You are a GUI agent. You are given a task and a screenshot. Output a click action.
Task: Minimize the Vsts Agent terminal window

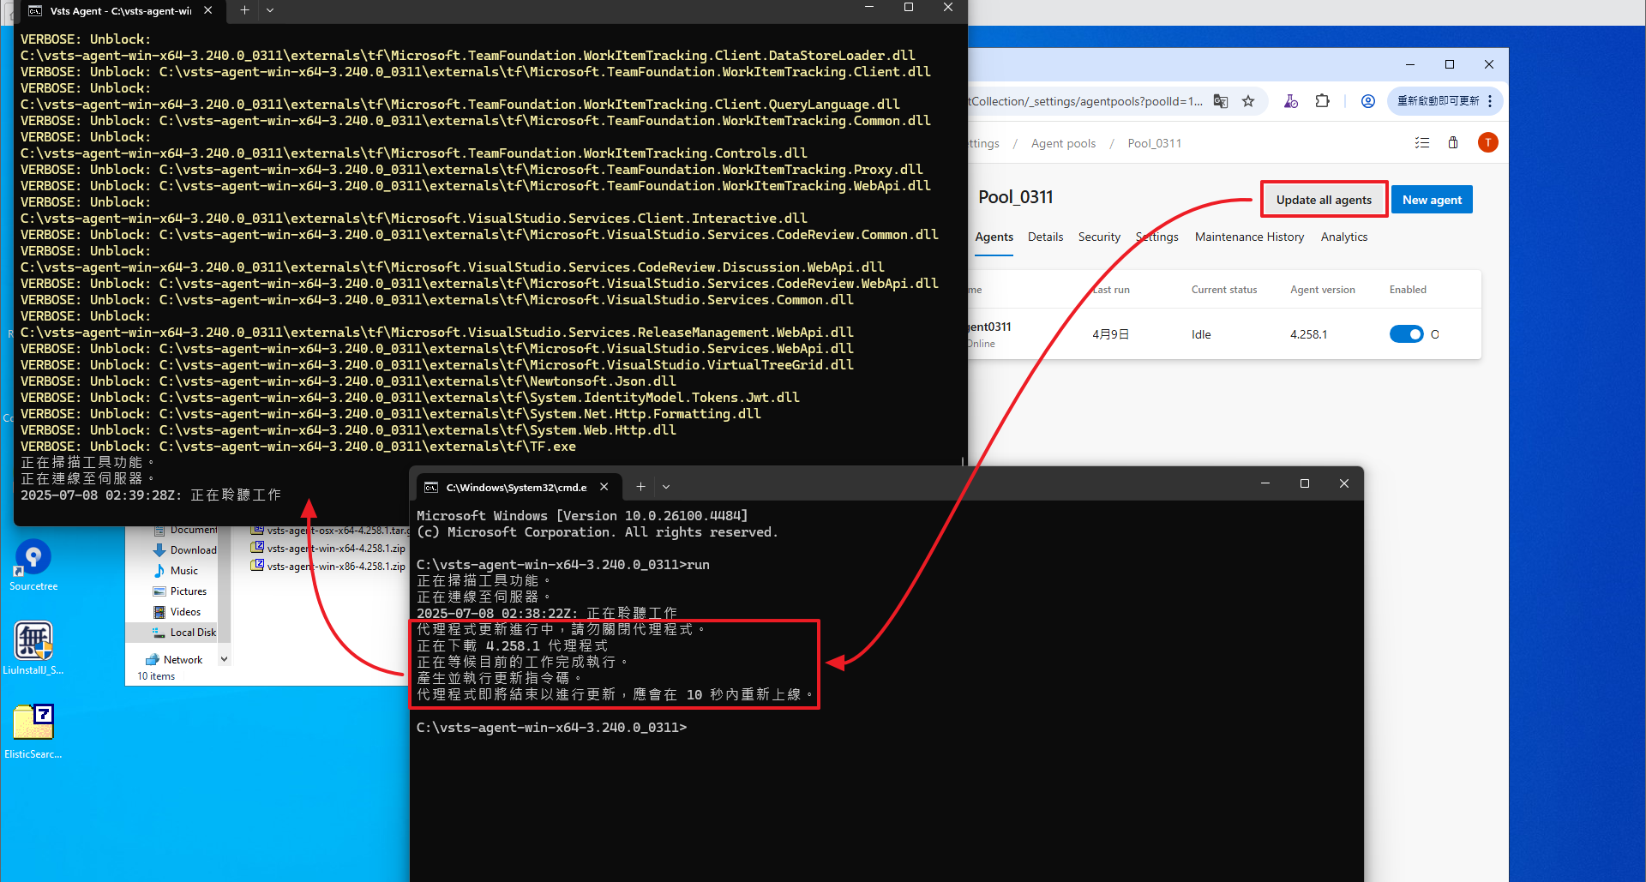869,8
